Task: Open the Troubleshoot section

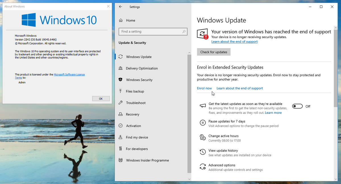Action: click(120, 103)
